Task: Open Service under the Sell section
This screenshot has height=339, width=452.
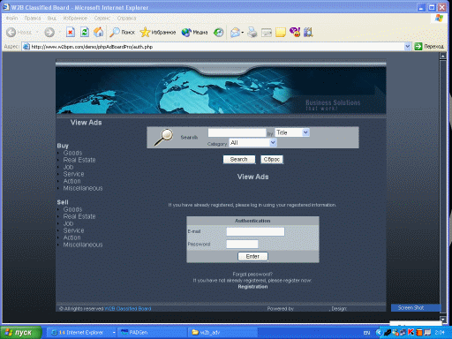Action: pos(73,230)
